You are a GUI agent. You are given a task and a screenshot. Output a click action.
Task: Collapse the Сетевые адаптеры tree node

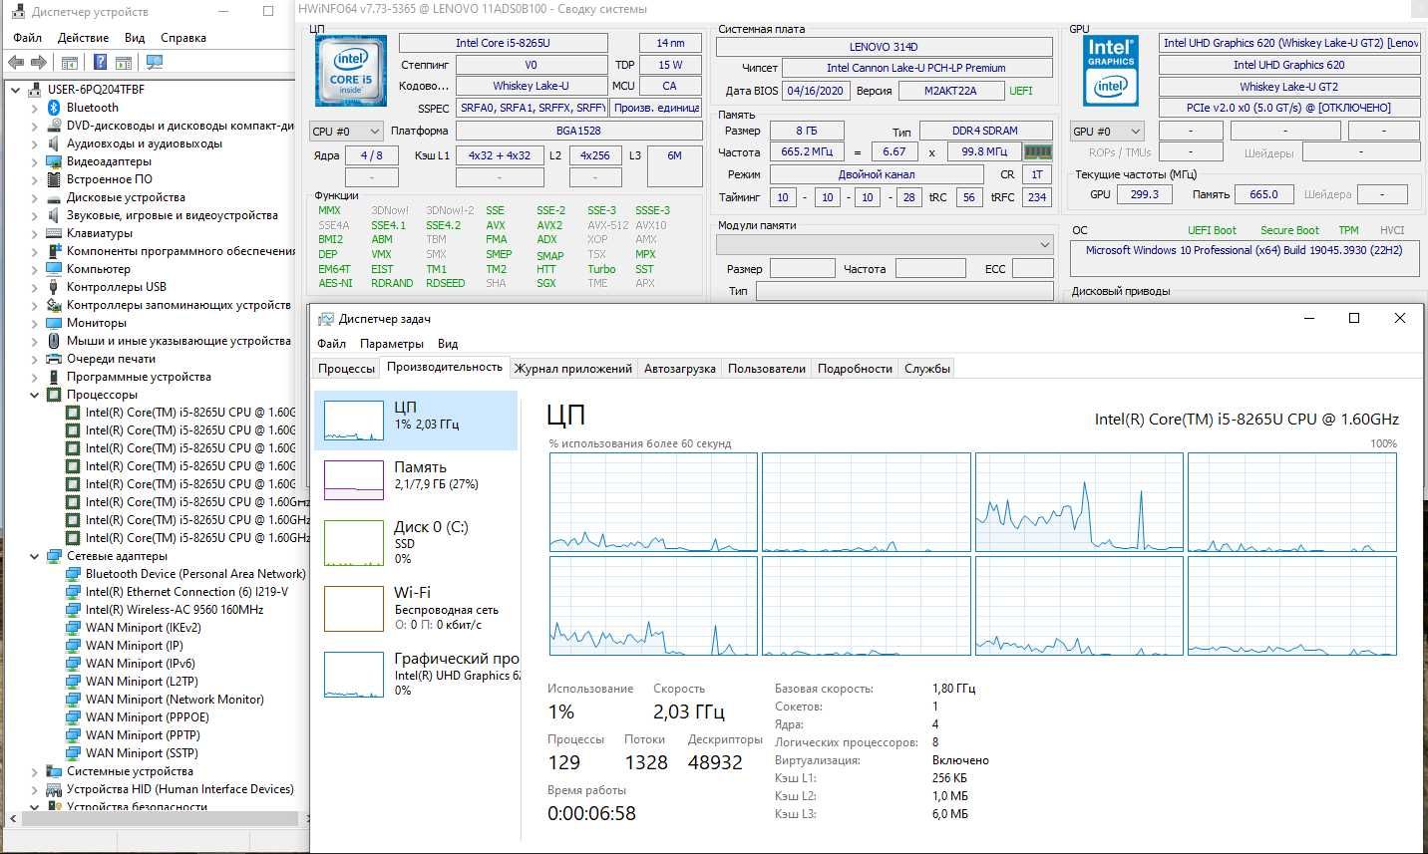tap(35, 556)
